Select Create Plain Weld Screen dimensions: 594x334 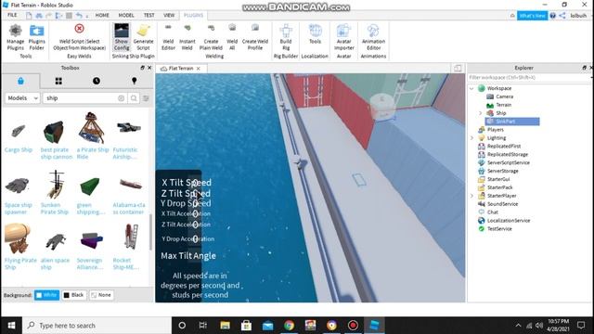point(211,37)
